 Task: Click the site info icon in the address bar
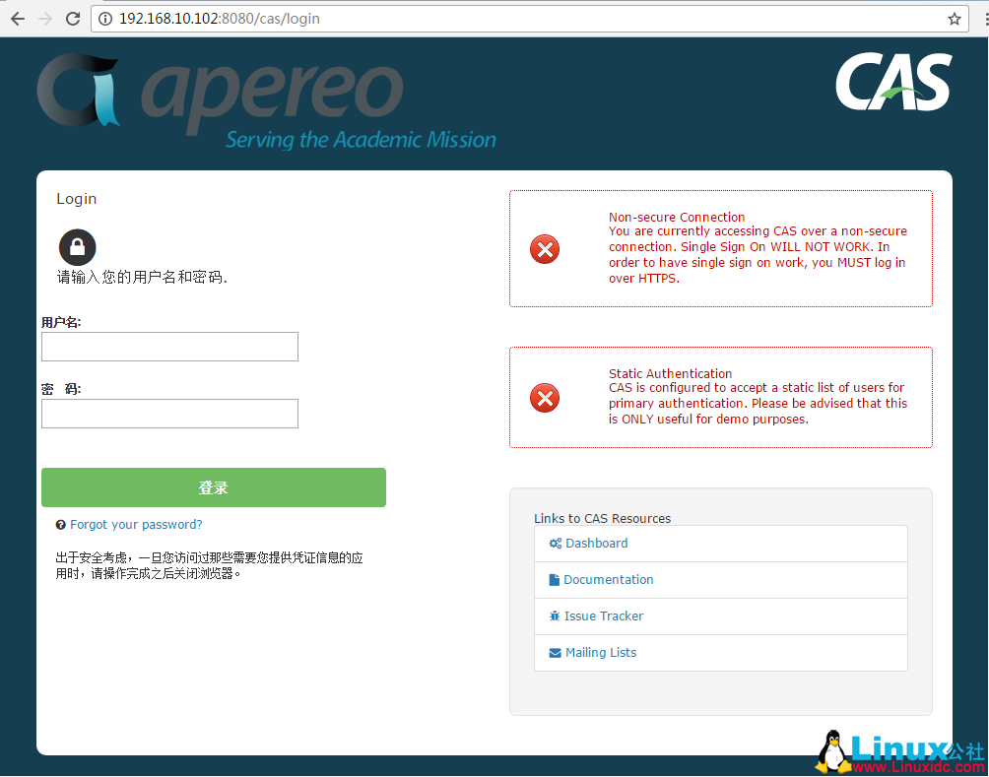coord(104,18)
